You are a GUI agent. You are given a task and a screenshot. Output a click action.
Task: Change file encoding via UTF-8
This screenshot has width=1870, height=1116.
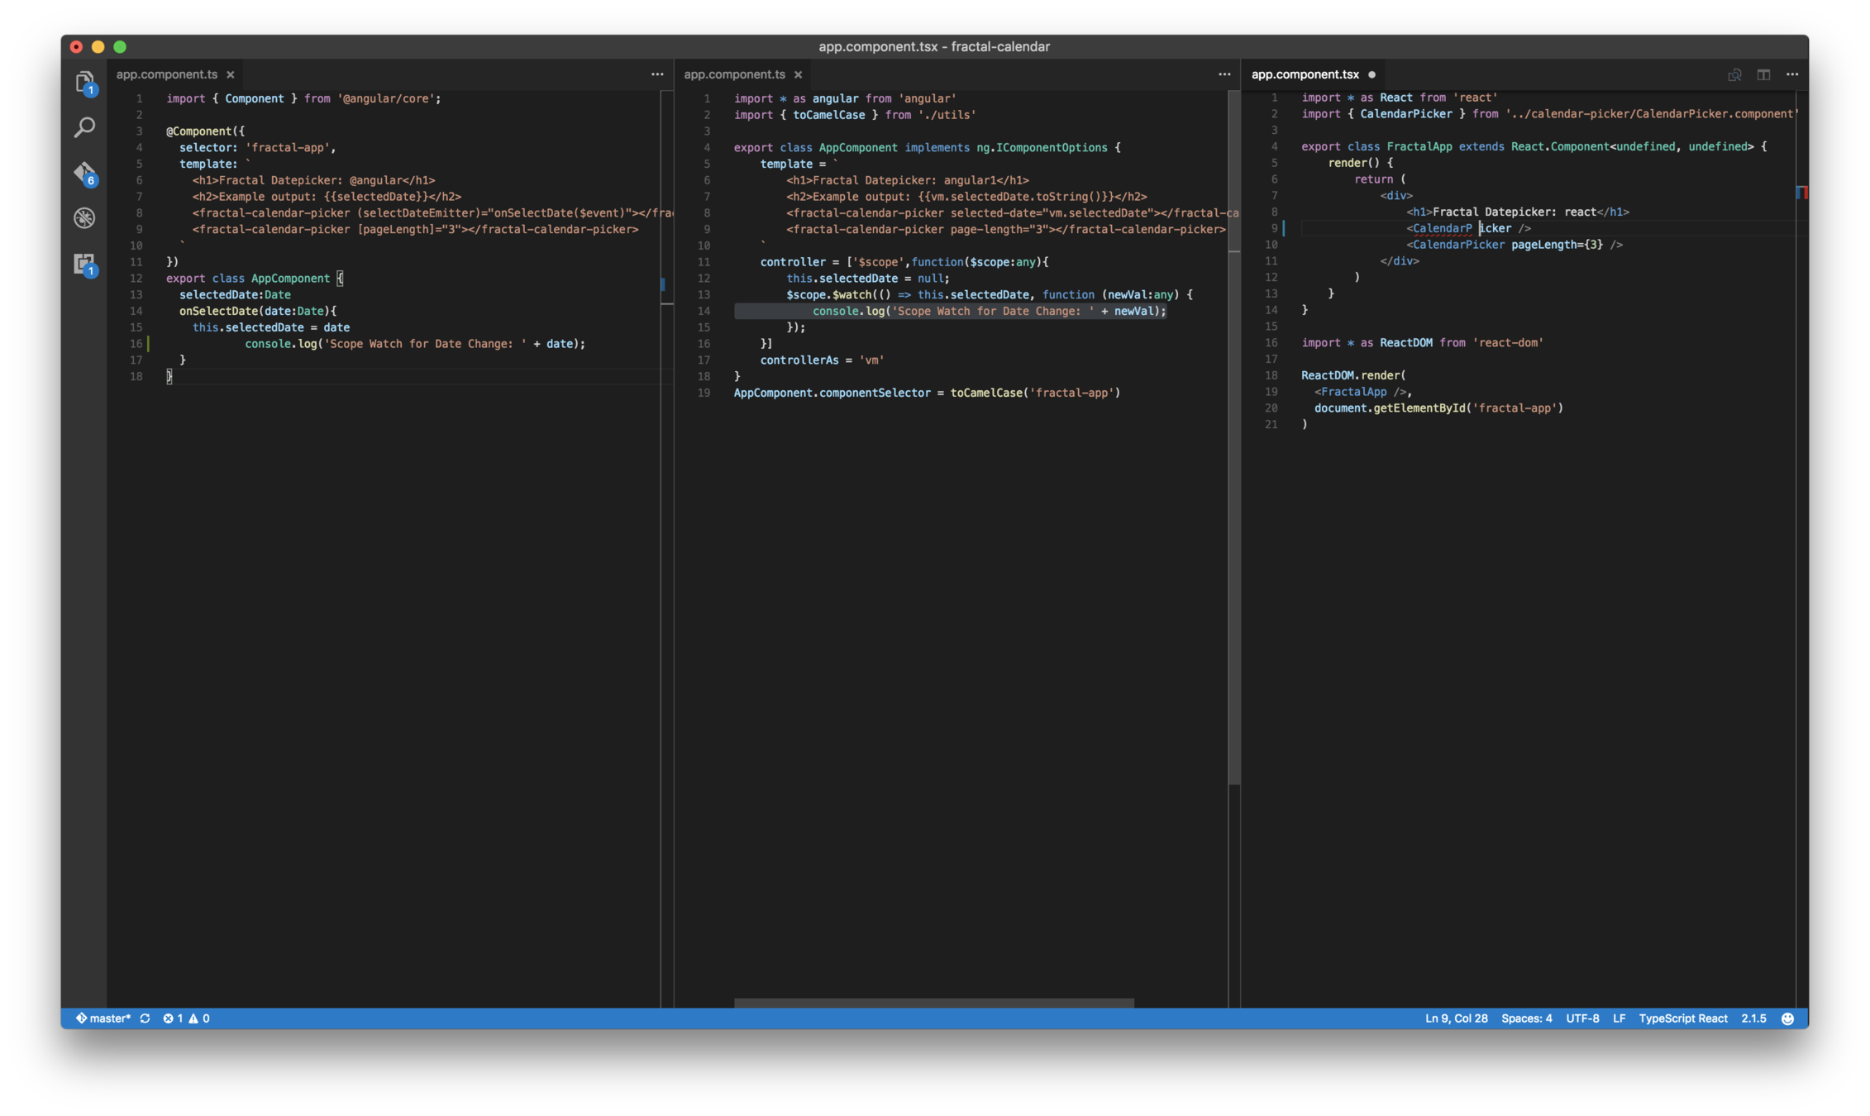coord(1581,1018)
